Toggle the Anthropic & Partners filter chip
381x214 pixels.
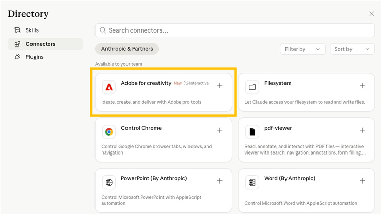pos(127,49)
